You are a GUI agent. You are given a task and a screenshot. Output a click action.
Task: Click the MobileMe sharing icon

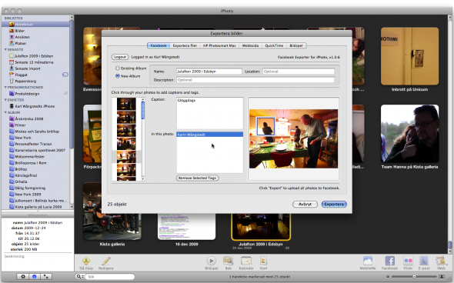pyautogui.click(x=368, y=261)
